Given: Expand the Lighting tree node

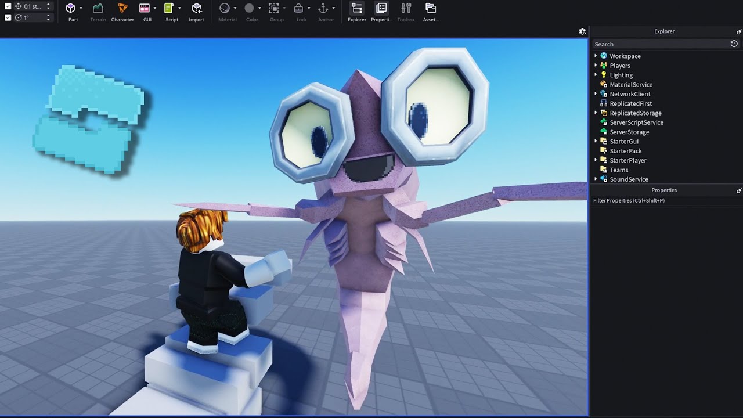Looking at the screenshot, I should tap(596, 75).
